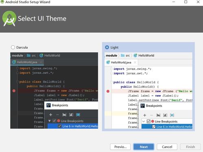Image resolution: width=203 pixels, height=152 pixels.
Task: Click the group by class icon in Light preview
Action: pos(172,115)
